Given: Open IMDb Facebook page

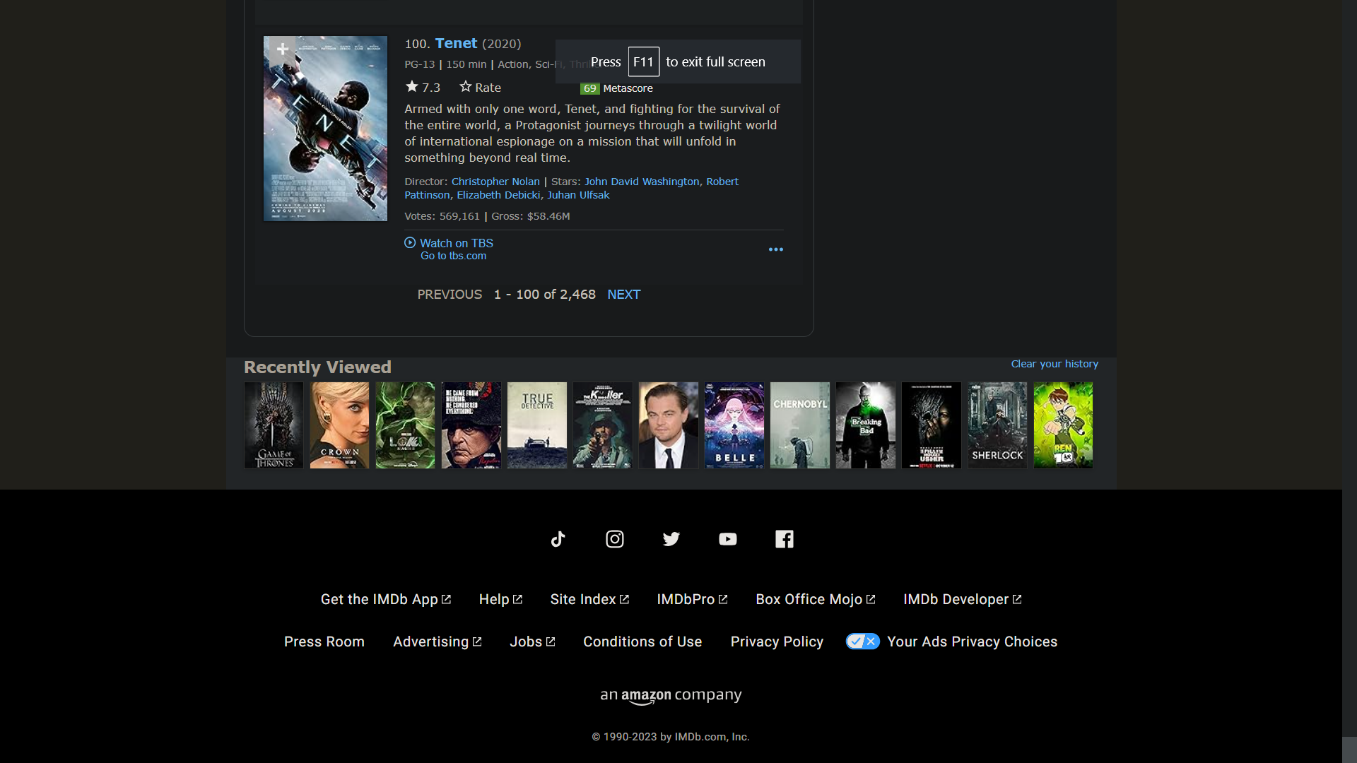Looking at the screenshot, I should pyautogui.click(x=785, y=539).
